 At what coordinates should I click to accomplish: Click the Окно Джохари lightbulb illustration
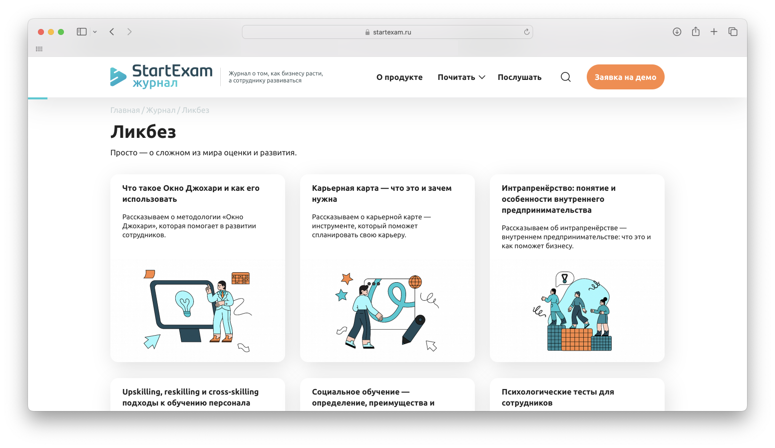(x=197, y=310)
